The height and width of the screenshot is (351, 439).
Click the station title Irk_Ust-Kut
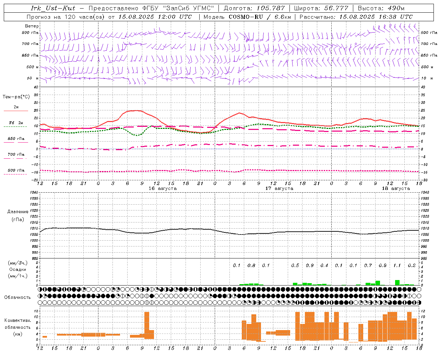click(53, 8)
